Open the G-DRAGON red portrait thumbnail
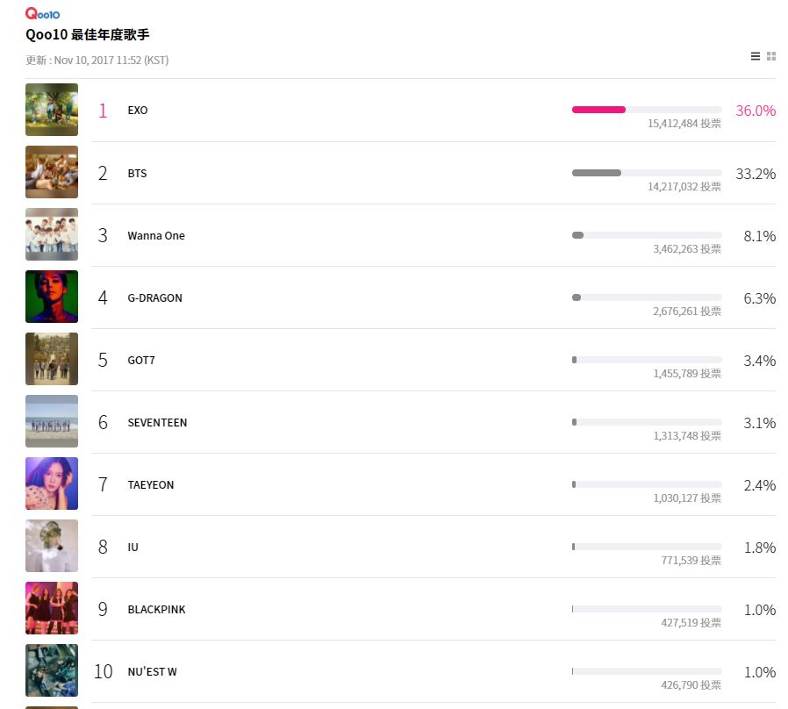The width and height of the screenshot is (788, 709). coord(52,297)
